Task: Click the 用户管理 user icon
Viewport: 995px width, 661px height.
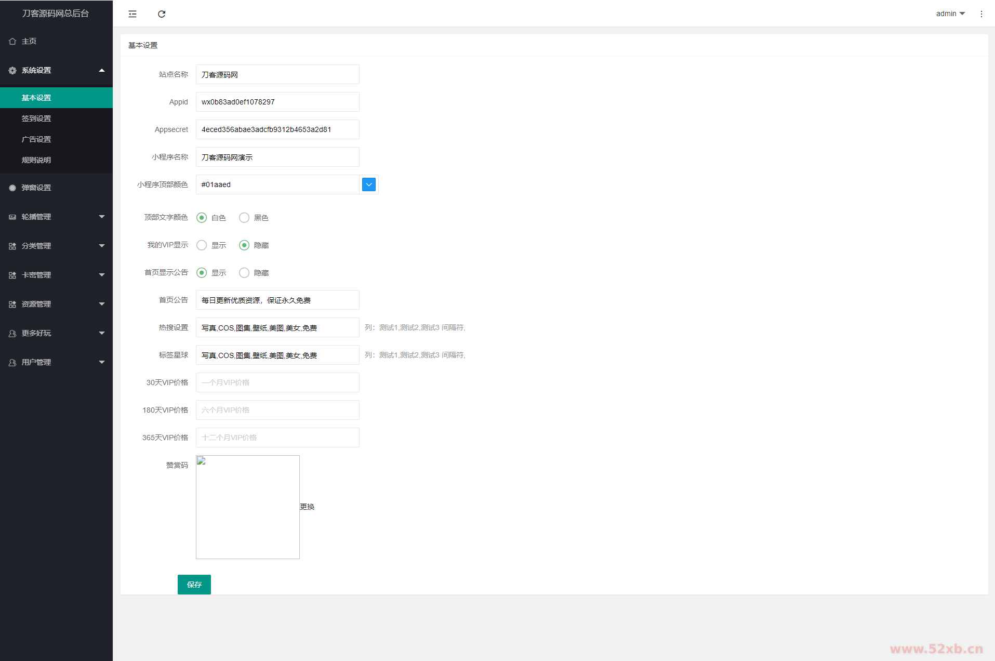Action: pyautogui.click(x=12, y=363)
